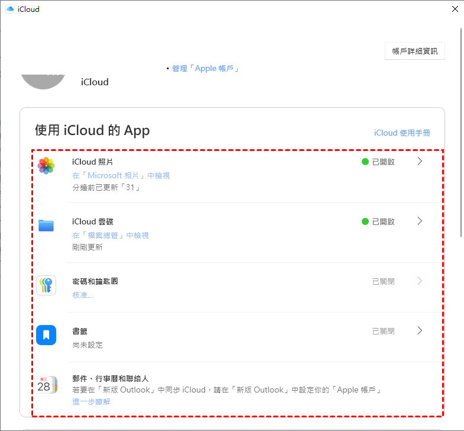Click 分鐘前已更新「31」text
The width and height of the screenshot is (464, 431).
[x=106, y=187]
